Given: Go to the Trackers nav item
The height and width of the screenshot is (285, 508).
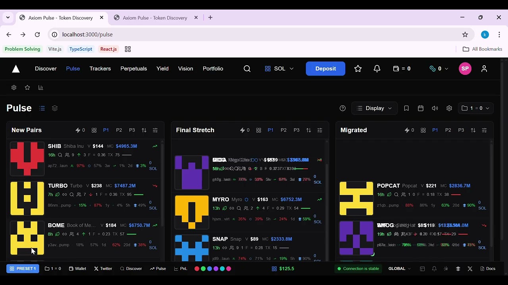Looking at the screenshot, I should coord(100,69).
